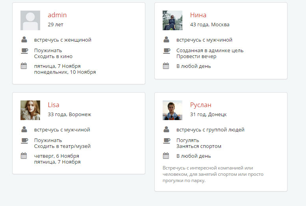
Task: Select text 'встречусь с группой людей'
Action: (x=210, y=130)
